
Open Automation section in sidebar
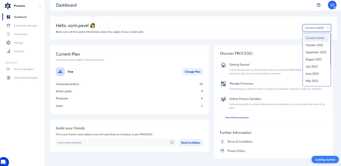click(x=21, y=34)
